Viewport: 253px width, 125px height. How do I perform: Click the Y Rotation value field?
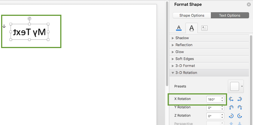coord(213,108)
